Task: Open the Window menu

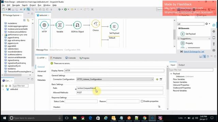Action: [47, 5]
